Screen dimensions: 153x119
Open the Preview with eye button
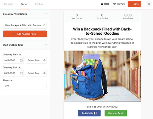tap(119, 4)
